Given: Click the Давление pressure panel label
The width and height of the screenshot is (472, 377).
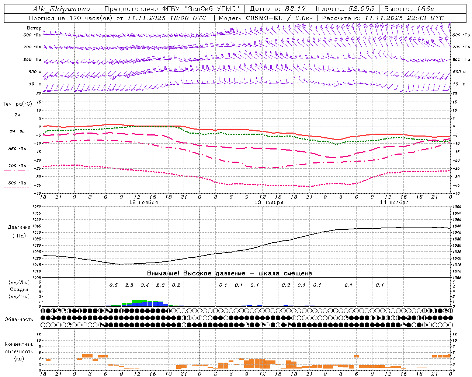Looking at the screenshot, I should (x=19, y=228).
